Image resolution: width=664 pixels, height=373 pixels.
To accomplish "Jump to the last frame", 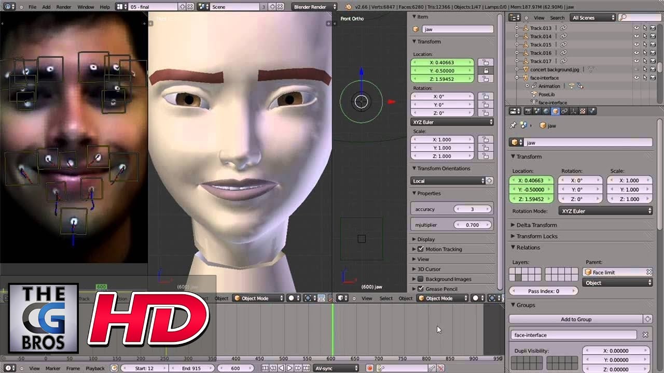I will [307, 368].
